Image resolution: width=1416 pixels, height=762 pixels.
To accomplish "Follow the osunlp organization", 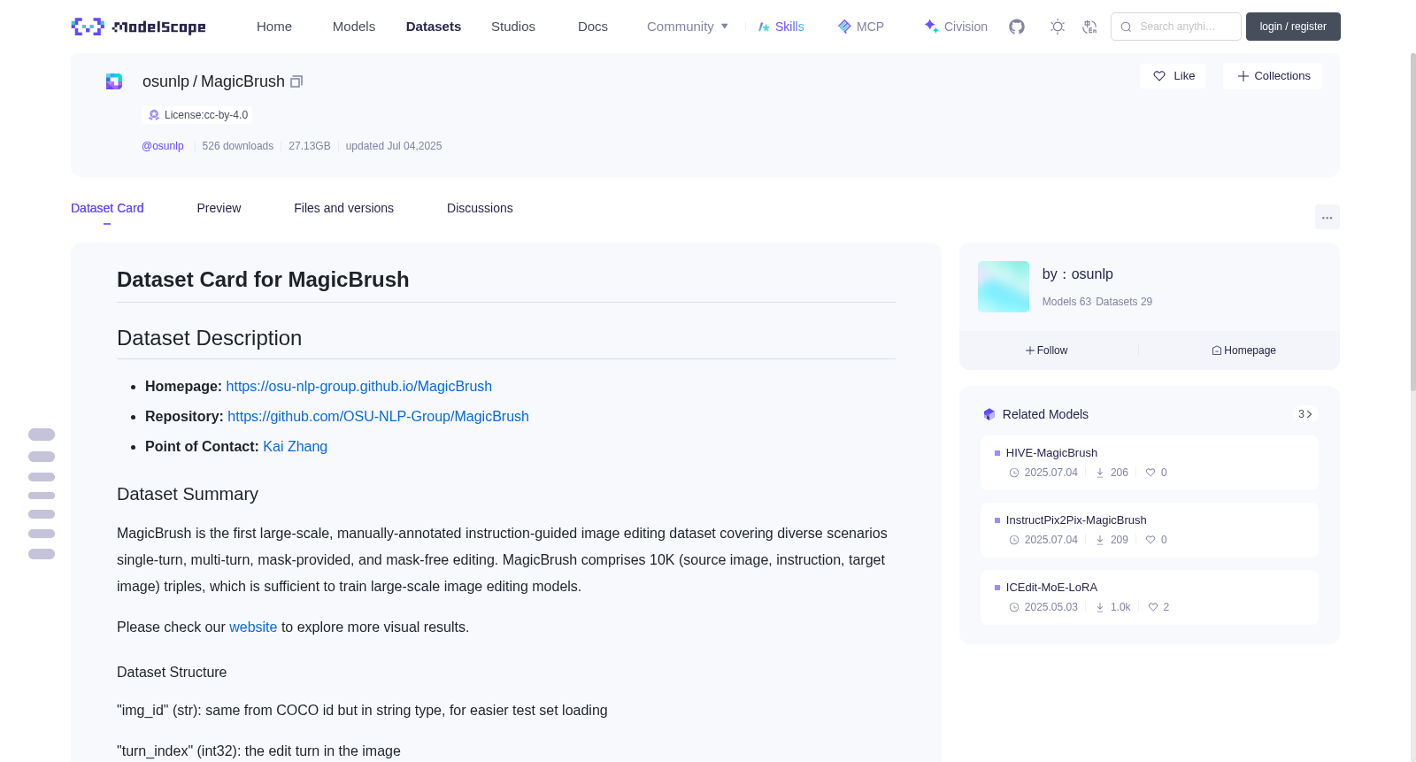I will [x=1047, y=350].
